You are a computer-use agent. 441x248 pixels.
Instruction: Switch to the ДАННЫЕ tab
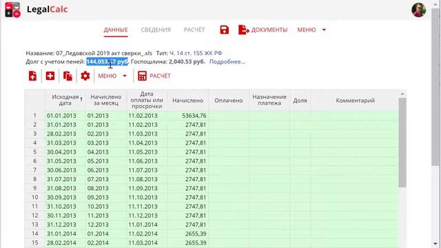click(x=116, y=30)
